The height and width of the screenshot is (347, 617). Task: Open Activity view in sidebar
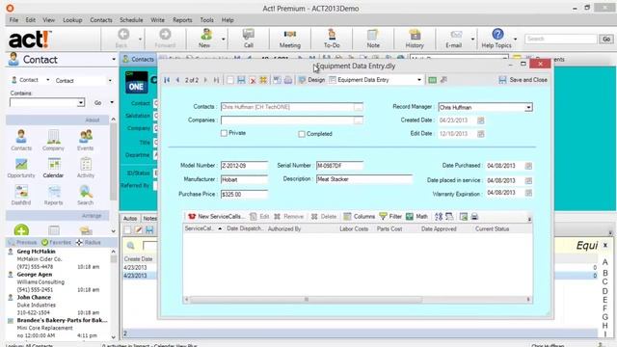[86, 168]
